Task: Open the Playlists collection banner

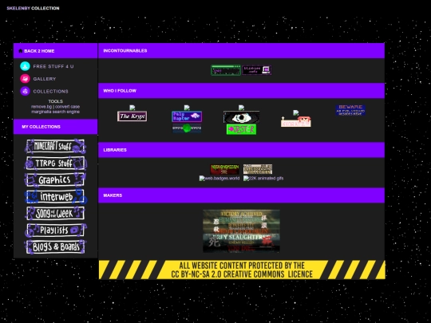Action: tap(56, 230)
